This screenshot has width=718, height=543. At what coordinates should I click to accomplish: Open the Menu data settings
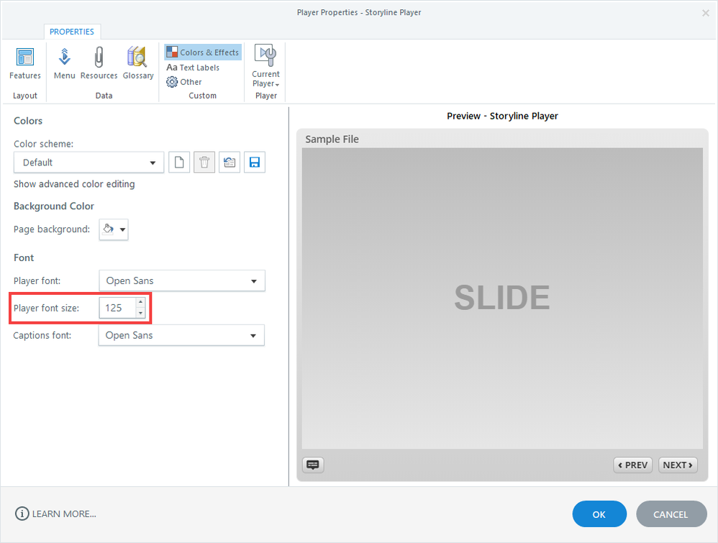pyautogui.click(x=65, y=63)
